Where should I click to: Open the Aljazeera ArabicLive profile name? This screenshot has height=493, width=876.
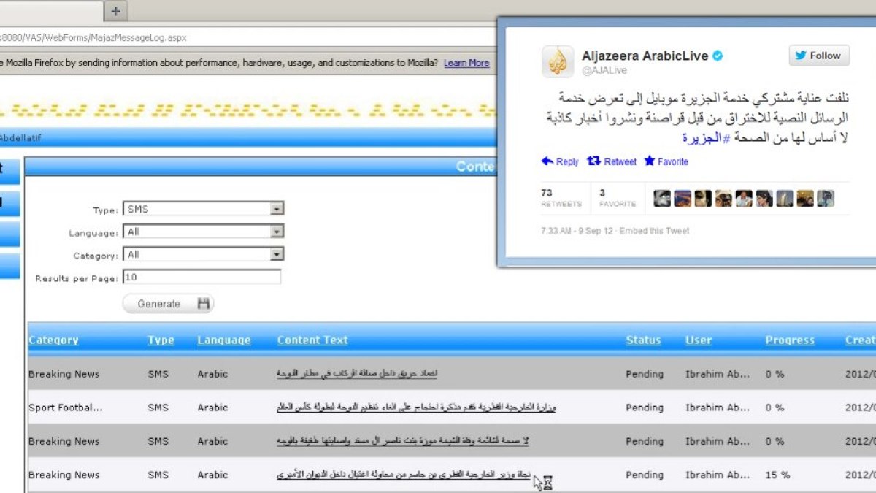click(645, 56)
